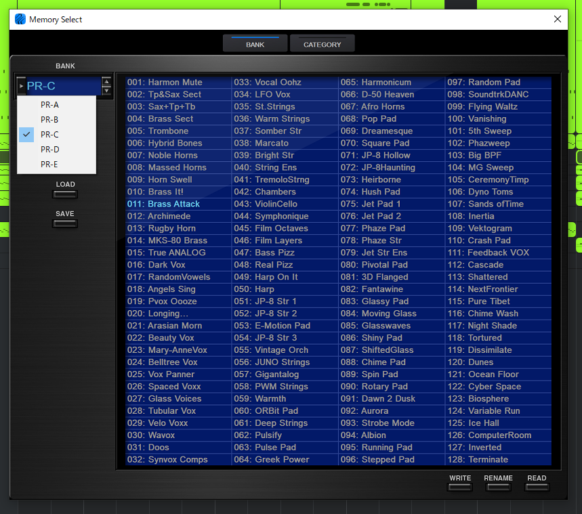Choose PR-B from bank list
Viewport: 582px width, 514px height.
tap(56, 119)
